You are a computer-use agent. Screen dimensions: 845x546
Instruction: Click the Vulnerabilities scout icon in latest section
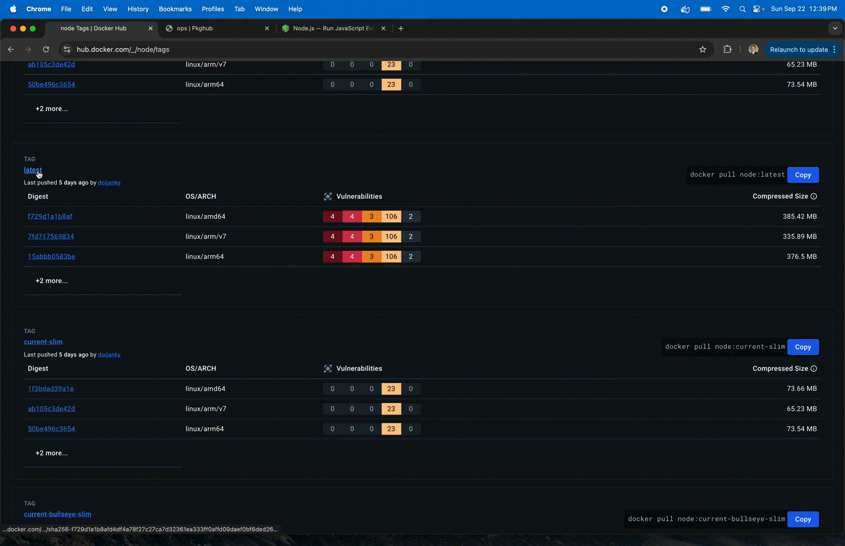[x=328, y=196]
